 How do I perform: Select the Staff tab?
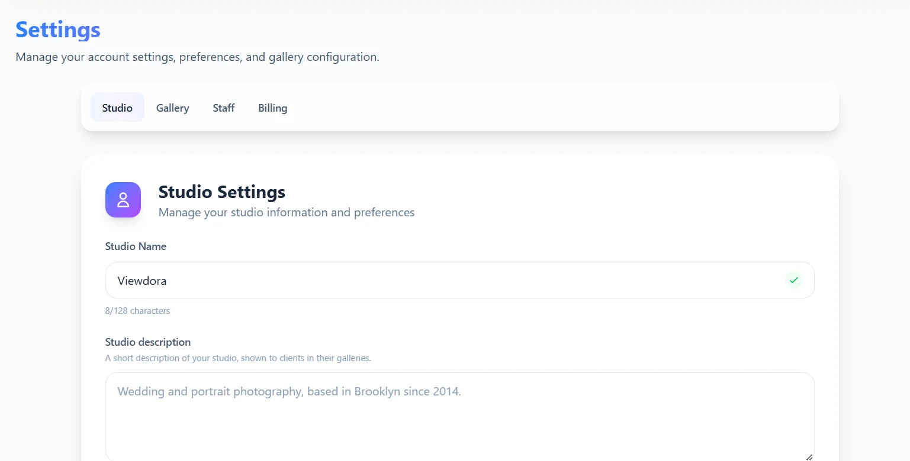224,108
